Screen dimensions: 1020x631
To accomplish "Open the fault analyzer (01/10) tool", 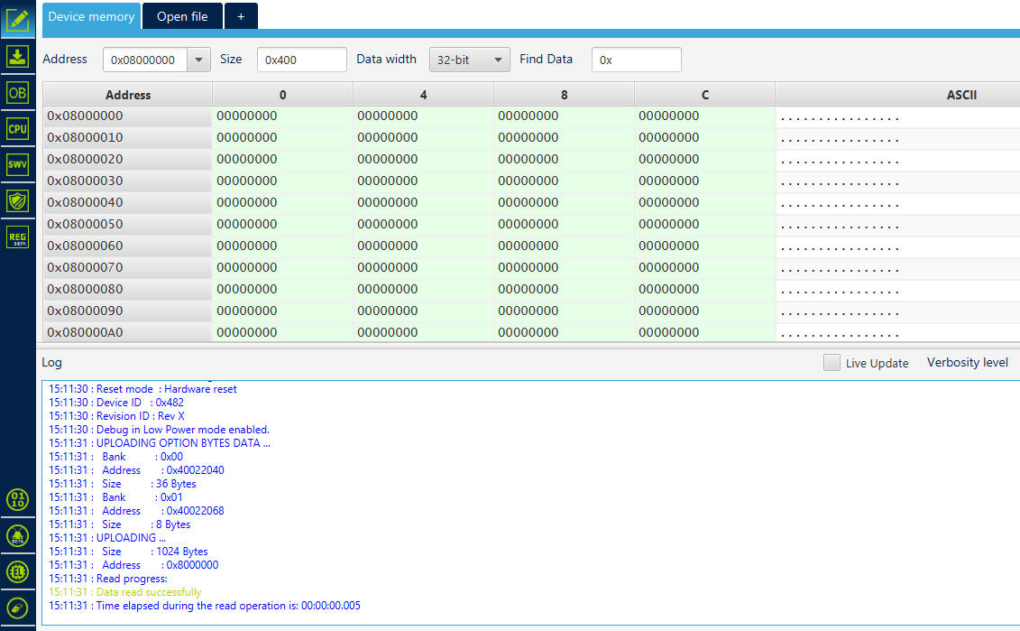I will click(18, 499).
